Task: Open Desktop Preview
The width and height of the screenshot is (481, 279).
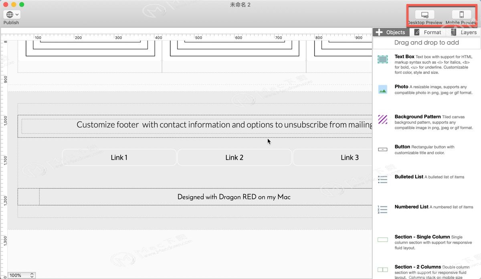Action: click(x=424, y=15)
